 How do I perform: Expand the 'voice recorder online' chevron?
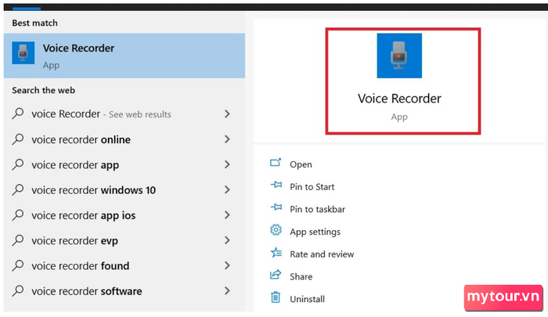pos(227,139)
